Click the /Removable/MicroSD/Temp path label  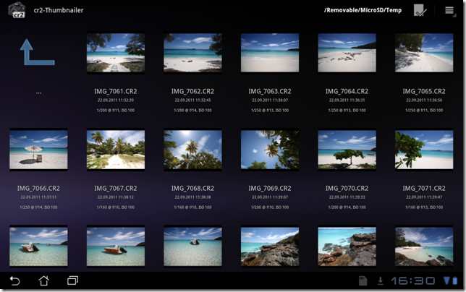coord(363,10)
